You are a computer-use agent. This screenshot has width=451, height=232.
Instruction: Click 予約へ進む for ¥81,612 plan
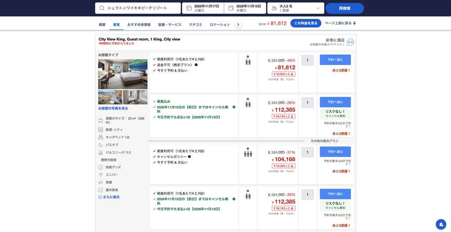[x=335, y=60]
